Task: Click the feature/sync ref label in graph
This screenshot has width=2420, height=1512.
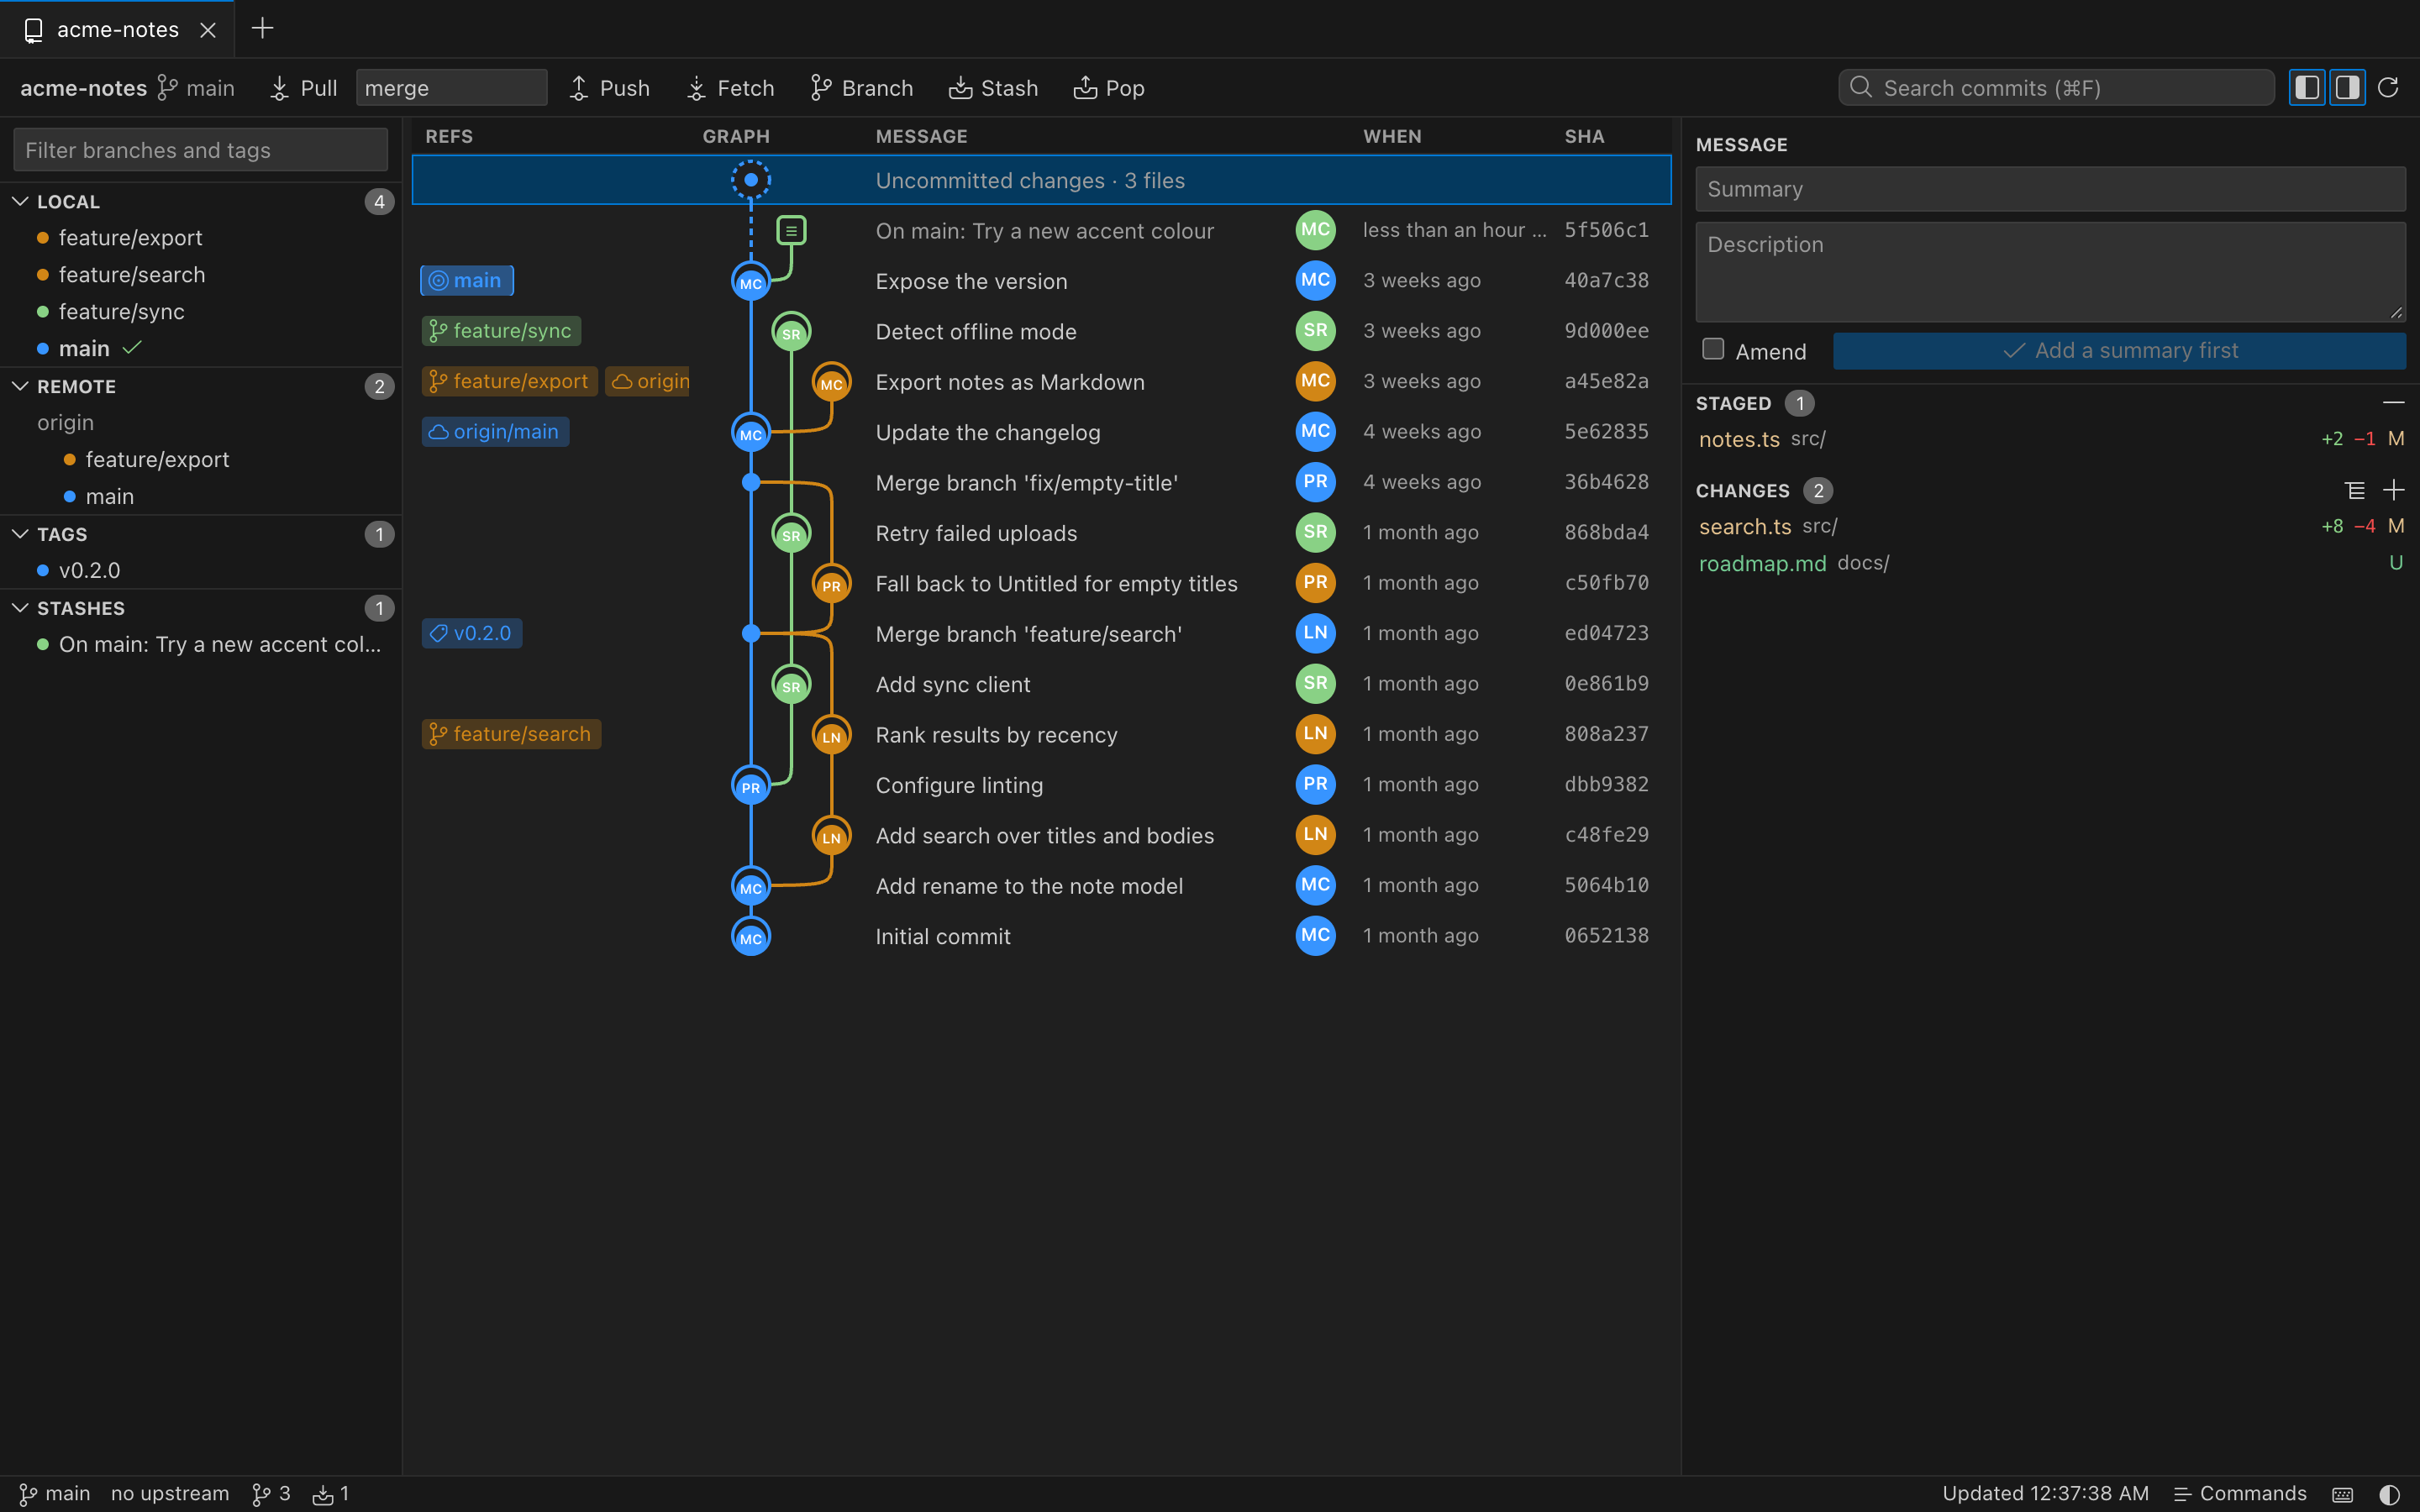Action: click(501, 331)
